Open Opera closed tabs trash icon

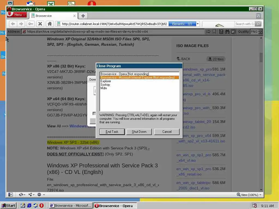tap(259, 16)
